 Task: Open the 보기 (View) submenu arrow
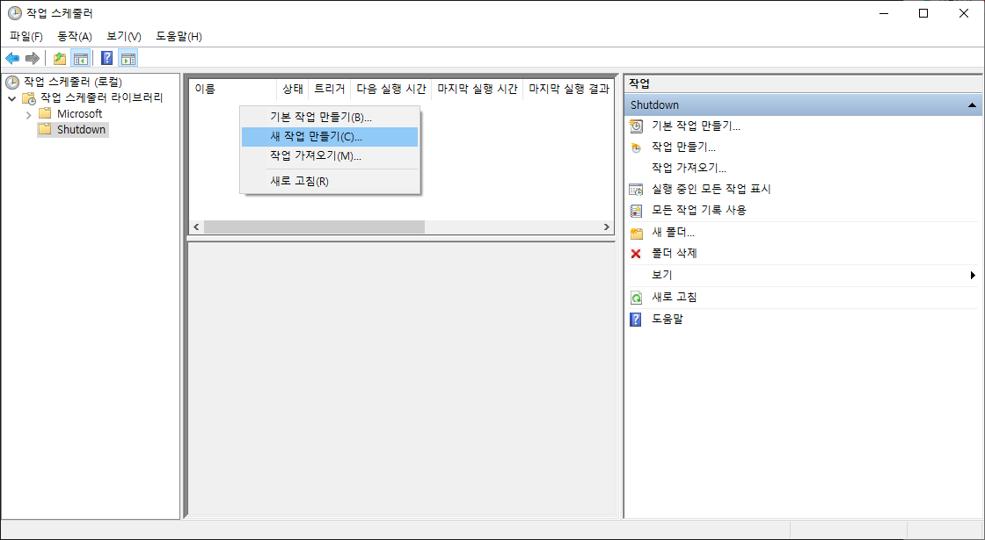[973, 274]
